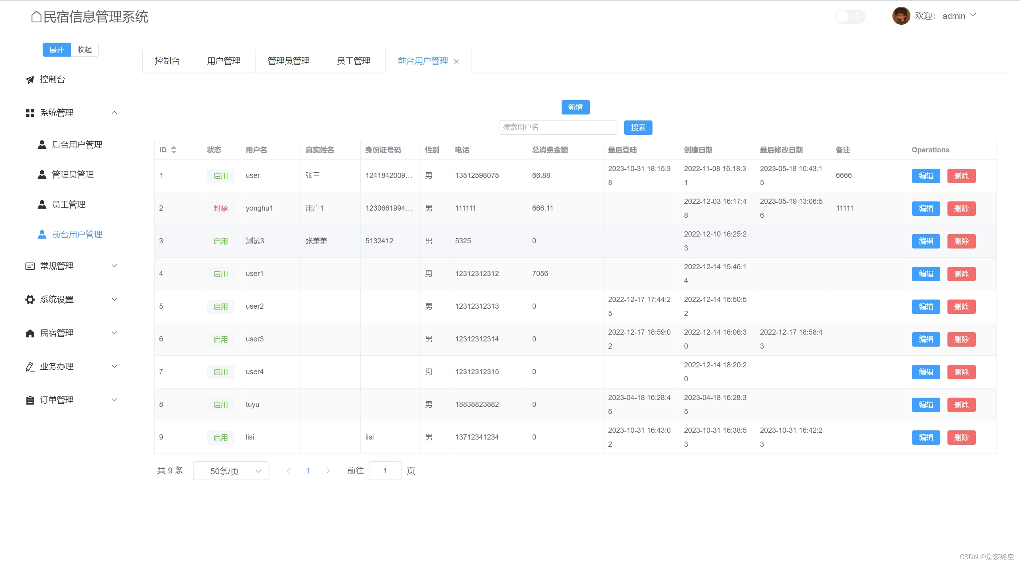The image size is (1020, 564).
Task: Collapse the 系统管理 menu chevron
Action: pos(114,113)
